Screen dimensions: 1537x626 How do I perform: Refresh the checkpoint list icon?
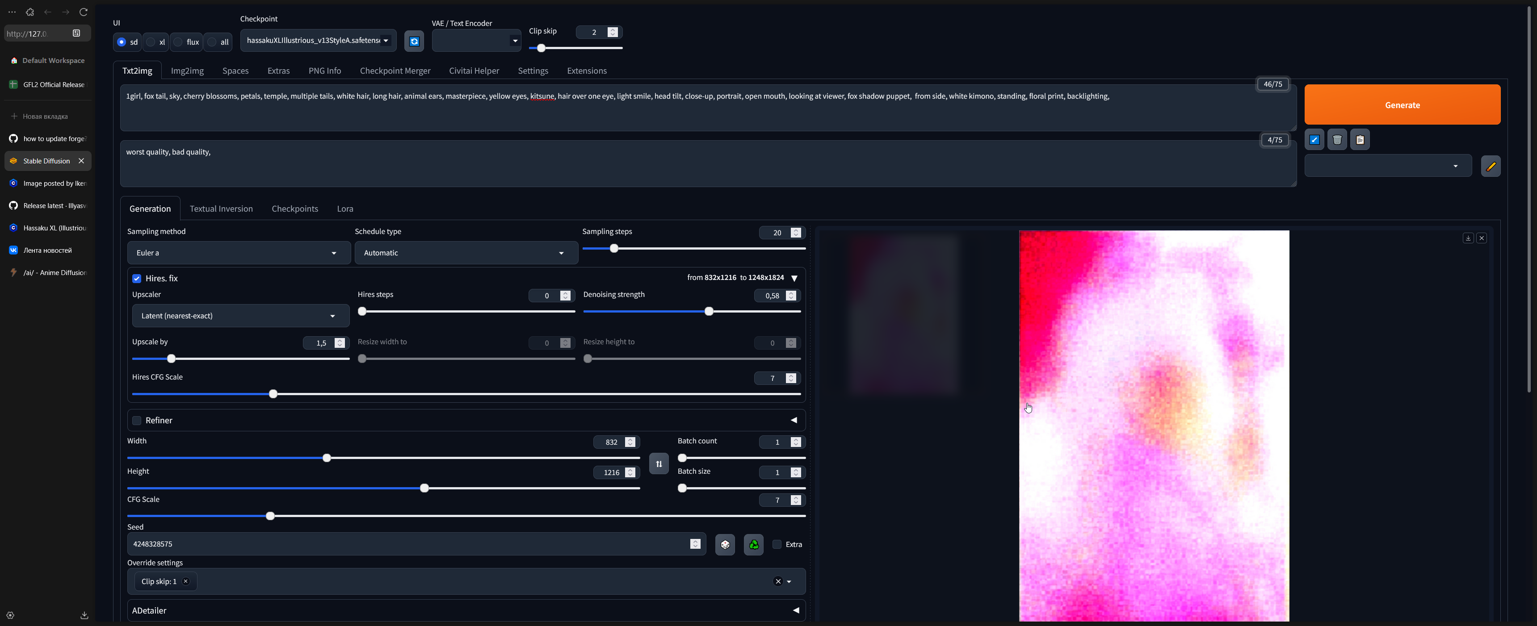pos(414,41)
